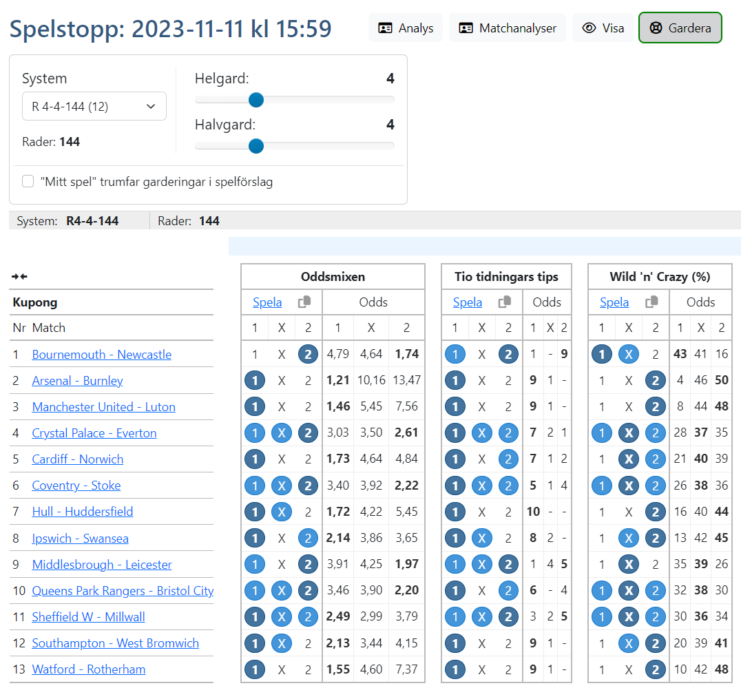
Task: Open the Watford - Rotherham match
Action: (x=88, y=669)
